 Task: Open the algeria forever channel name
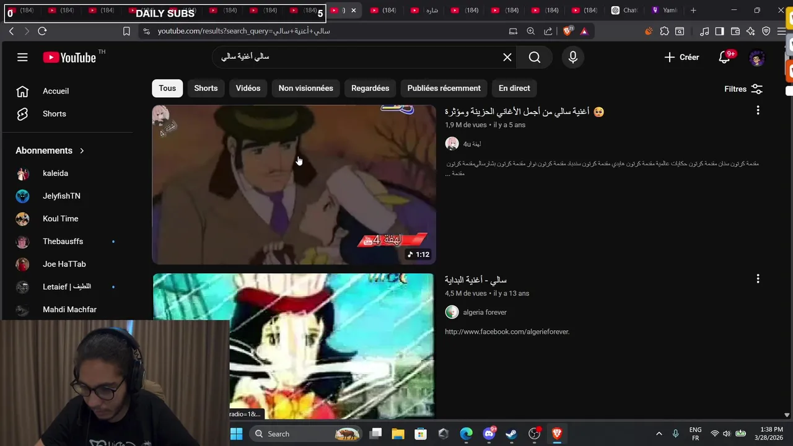tap(484, 312)
